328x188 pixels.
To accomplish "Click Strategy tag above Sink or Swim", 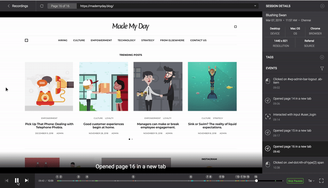I will (x=218, y=118).
